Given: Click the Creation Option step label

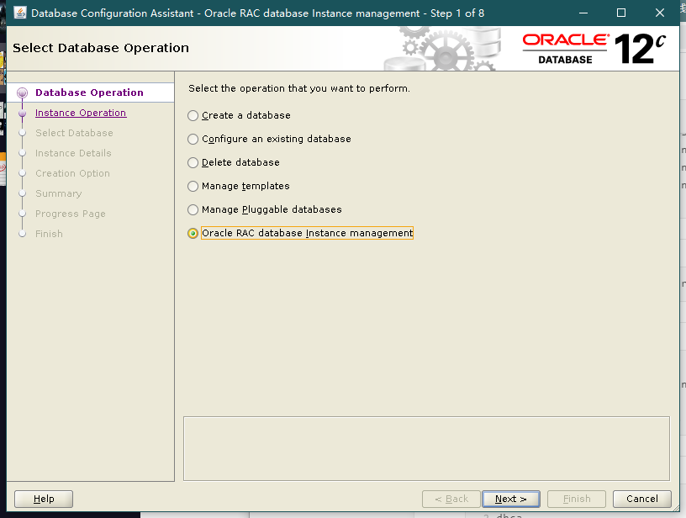Looking at the screenshot, I should click(72, 173).
